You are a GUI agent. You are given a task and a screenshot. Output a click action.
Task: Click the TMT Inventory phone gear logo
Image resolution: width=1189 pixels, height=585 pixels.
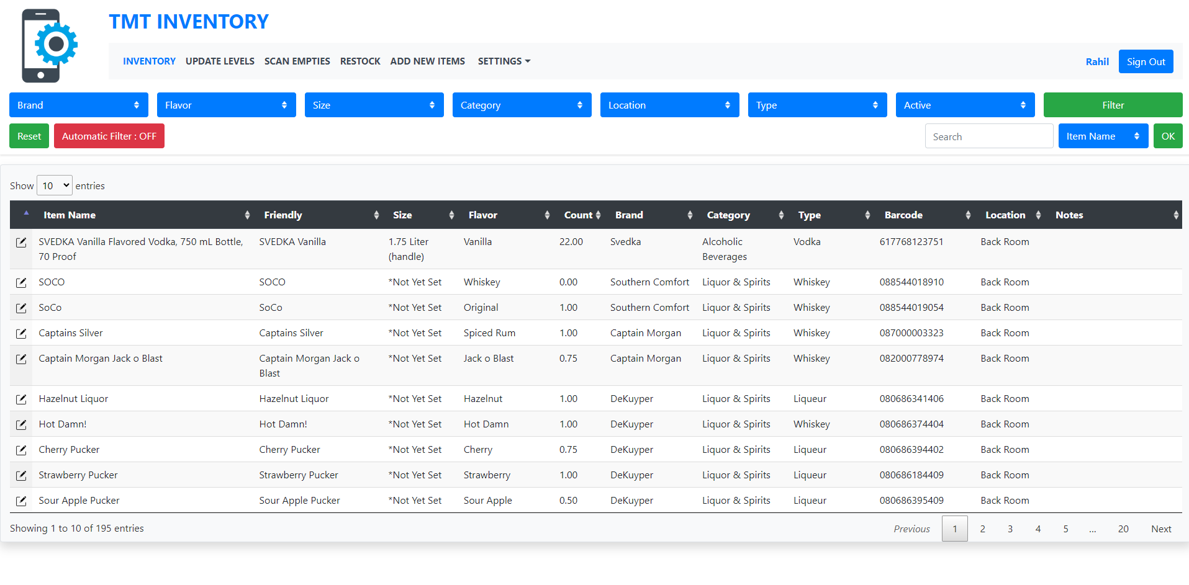click(50, 45)
